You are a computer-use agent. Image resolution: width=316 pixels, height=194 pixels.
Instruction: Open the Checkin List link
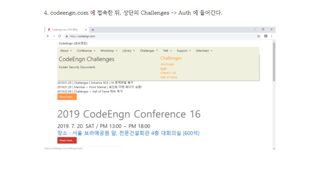pyautogui.click(x=168, y=73)
